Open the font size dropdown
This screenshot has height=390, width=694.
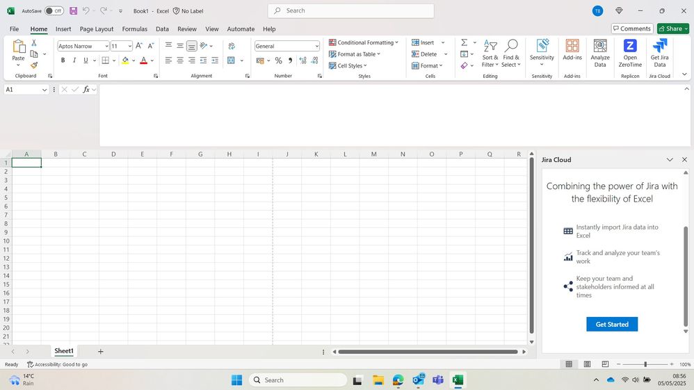[129, 46]
